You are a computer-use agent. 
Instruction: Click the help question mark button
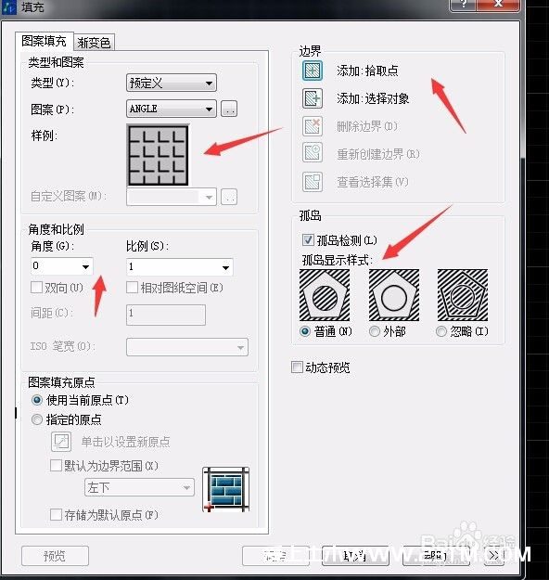463,6
